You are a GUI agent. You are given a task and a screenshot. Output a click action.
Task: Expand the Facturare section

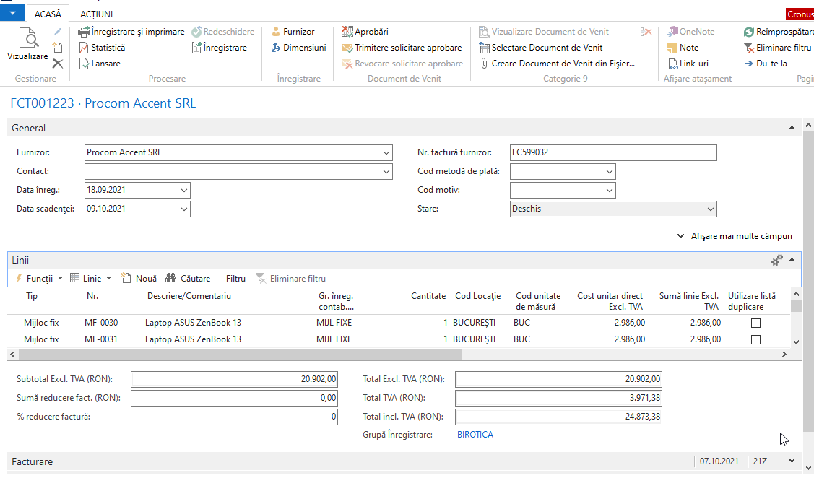[792, 461]
